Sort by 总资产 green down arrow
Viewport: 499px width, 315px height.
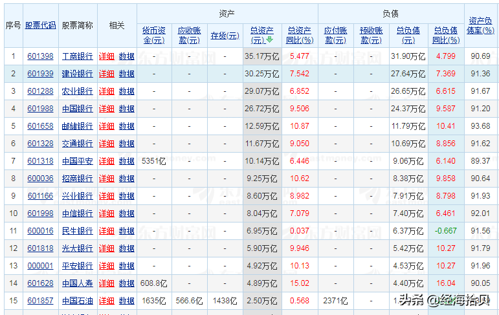click(x=269, y=39)
